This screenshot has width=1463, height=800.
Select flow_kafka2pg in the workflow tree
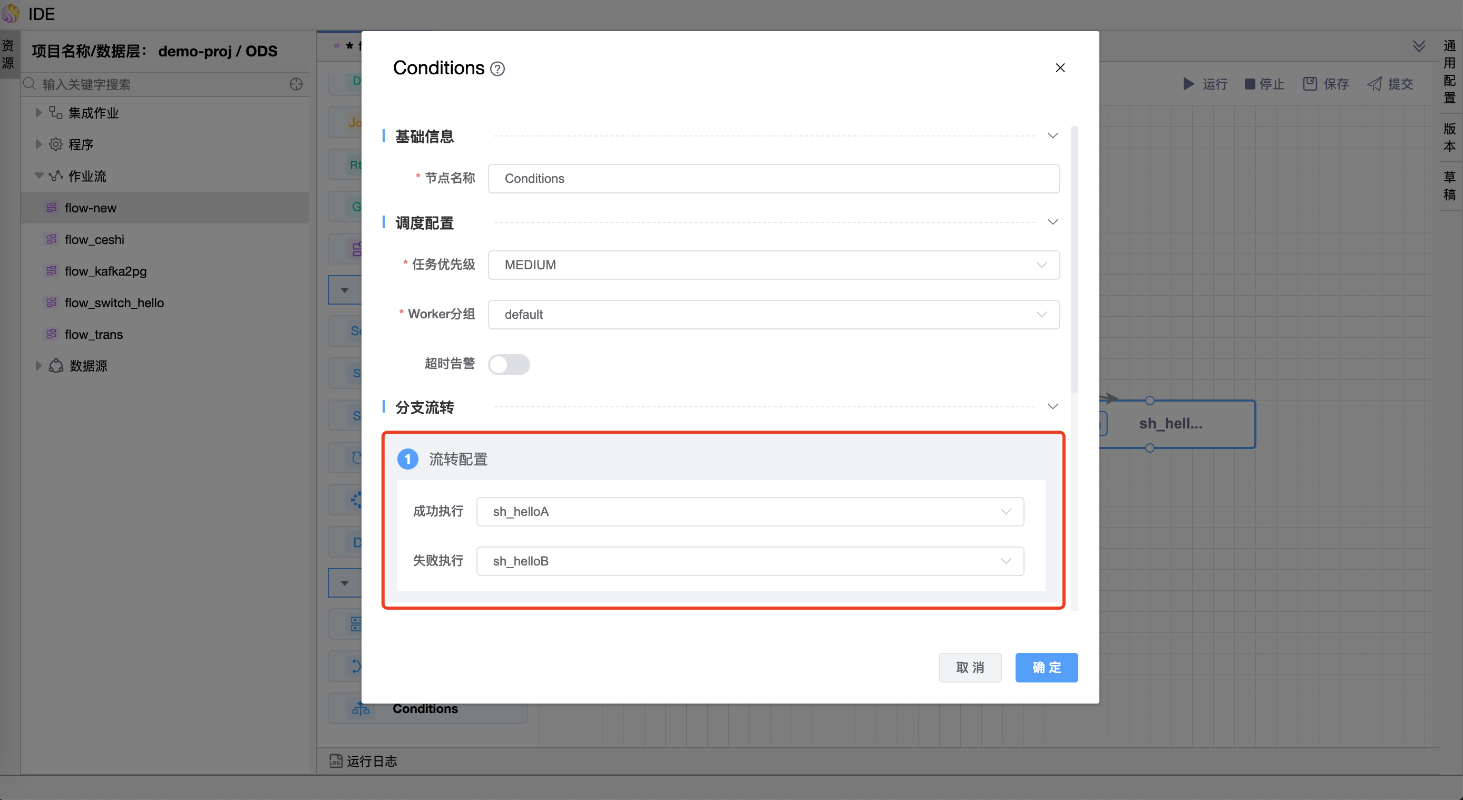[x=105, y=271]
